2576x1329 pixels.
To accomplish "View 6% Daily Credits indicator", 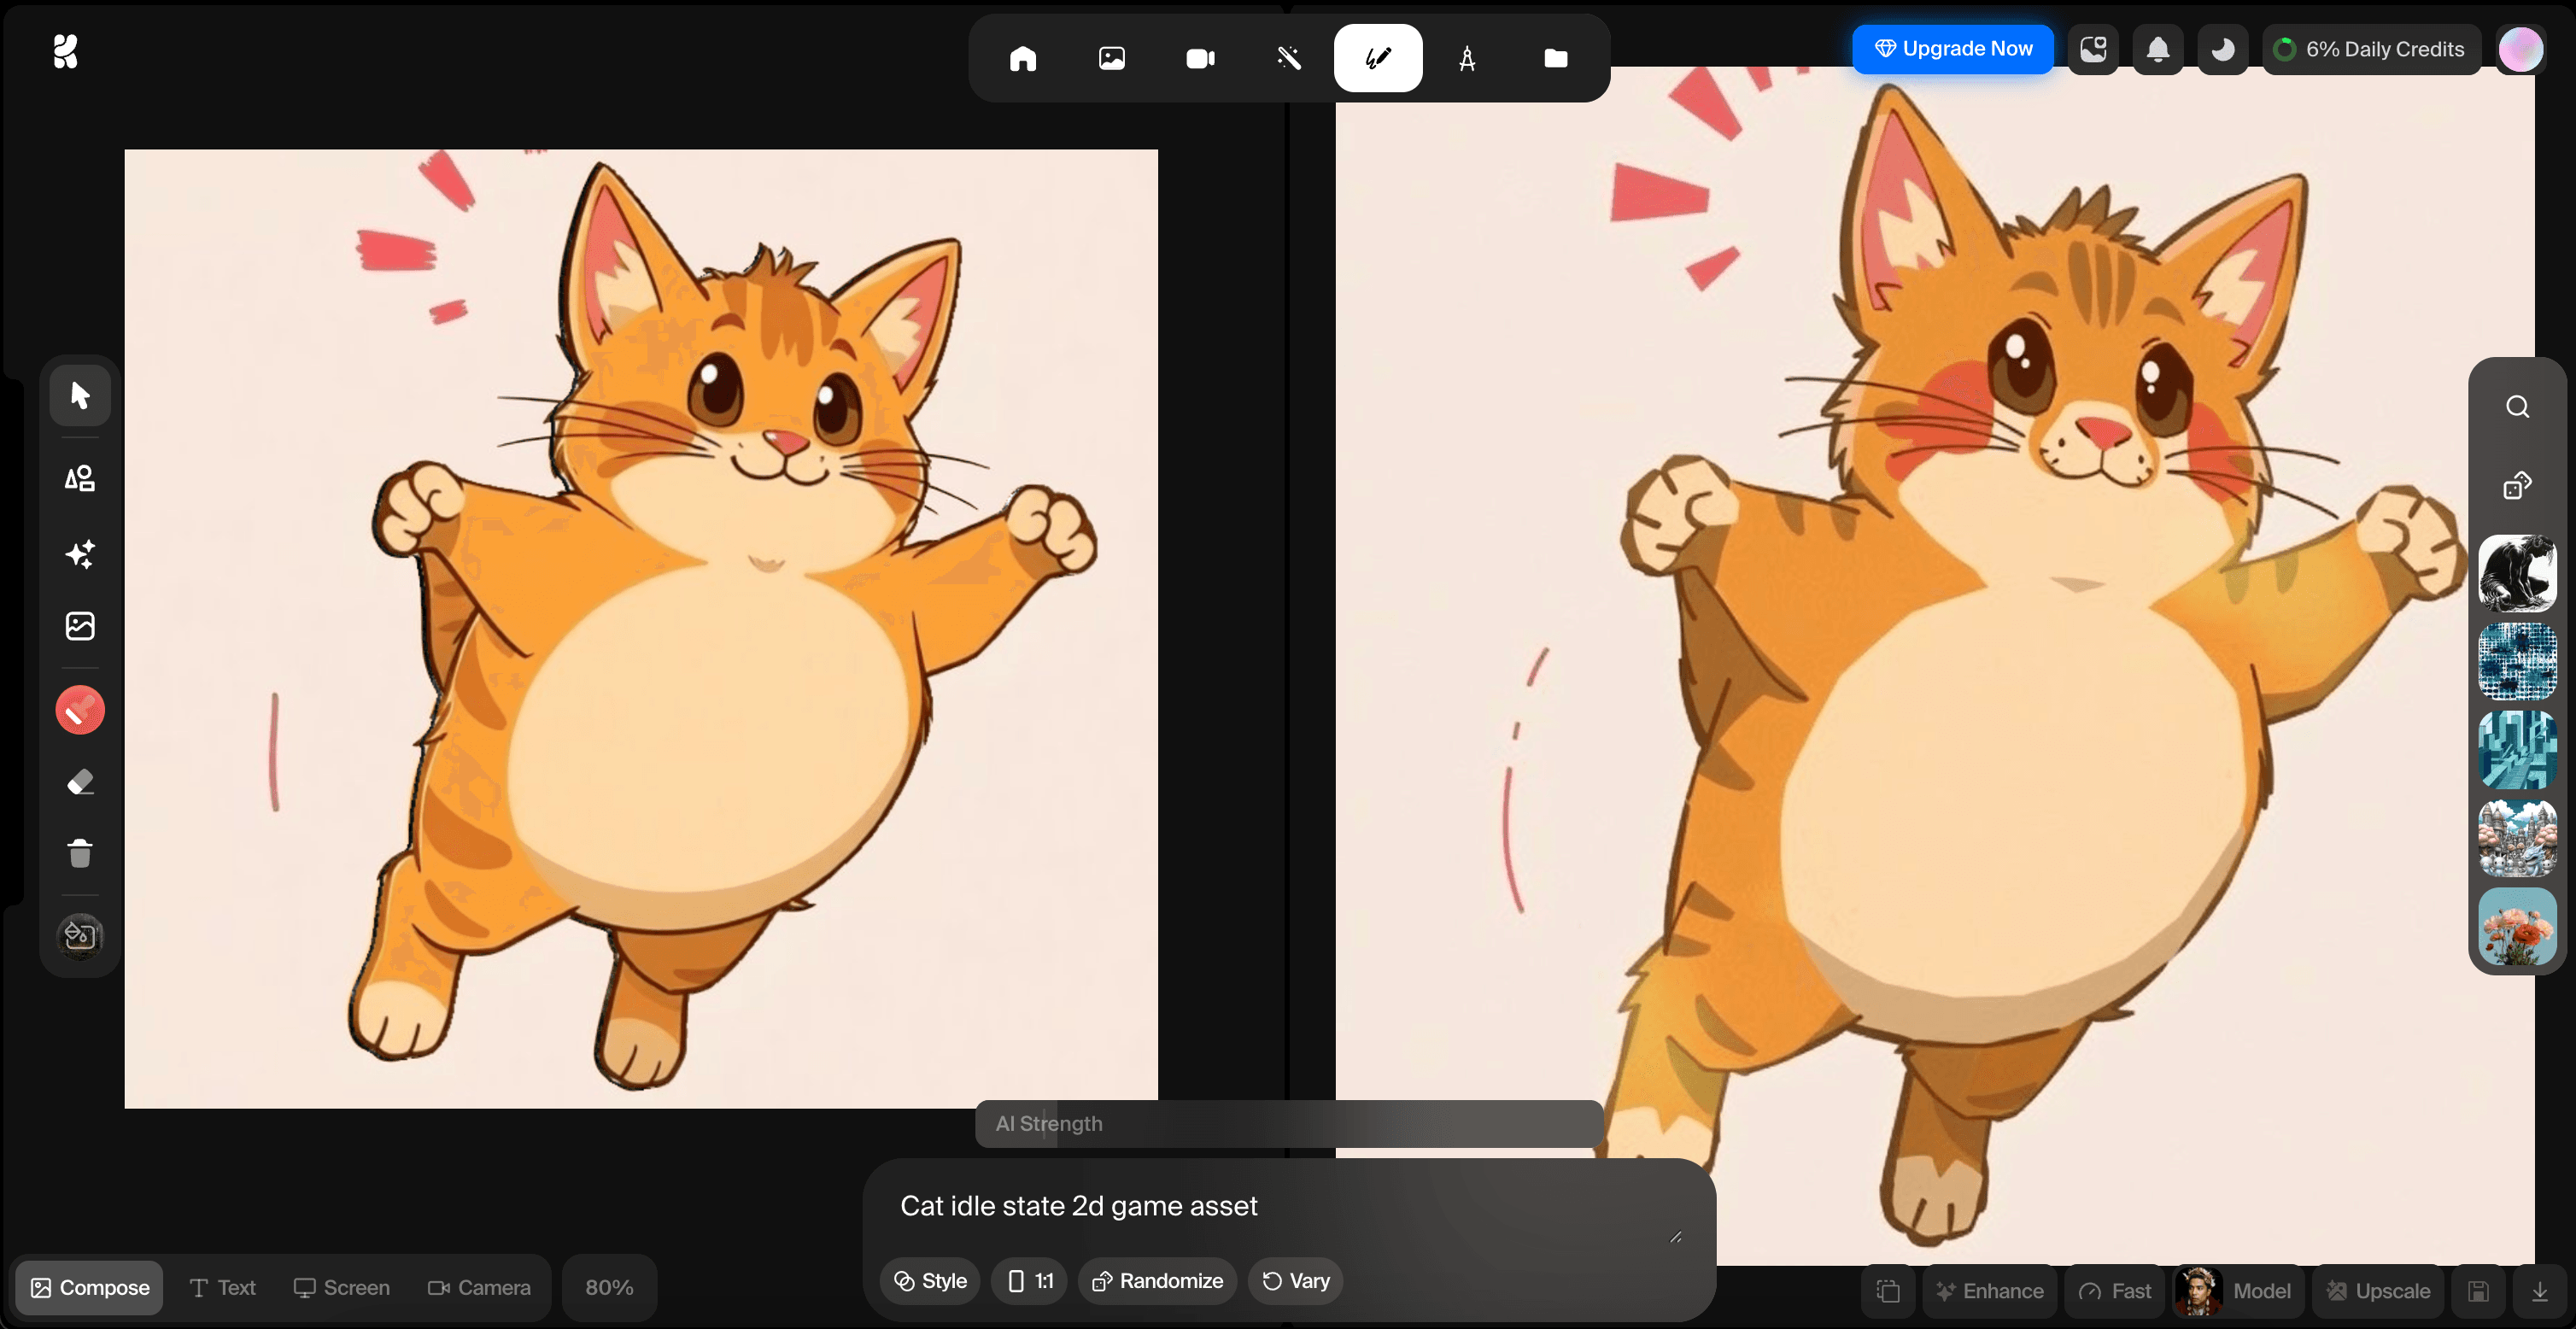I will [x=2372, y=49].
